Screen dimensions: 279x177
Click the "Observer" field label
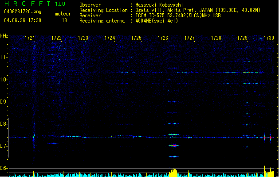(x=90, y=5)
